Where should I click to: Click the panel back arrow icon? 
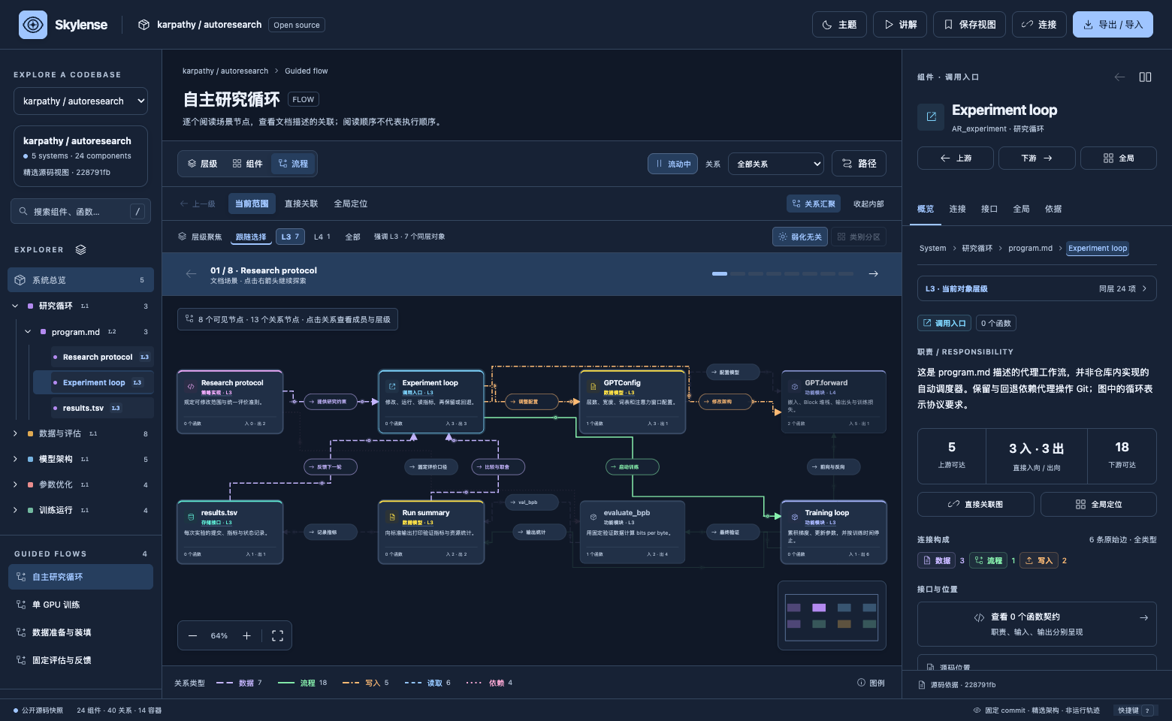1119,77
